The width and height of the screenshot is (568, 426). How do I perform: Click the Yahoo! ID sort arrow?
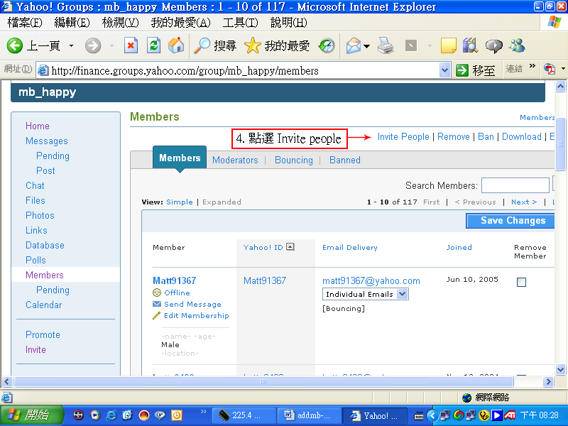click(290, 247)
